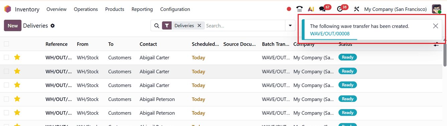Open the Inventory app home logo
The width and height of the screenshot is (447, 126).
(x=8, y=9)
